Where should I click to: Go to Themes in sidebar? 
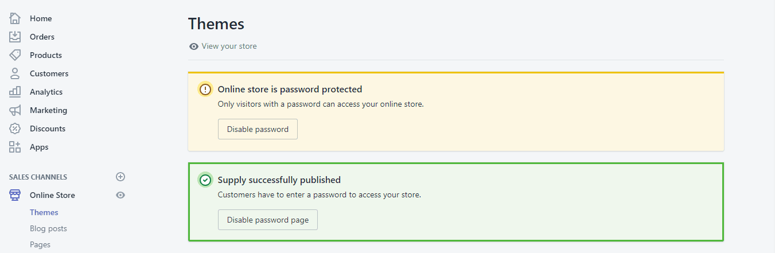pyautogui.click(x=44, y=212)
